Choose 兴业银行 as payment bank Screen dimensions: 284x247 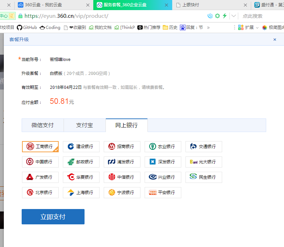pyautogui.click(x=163, y=177)
